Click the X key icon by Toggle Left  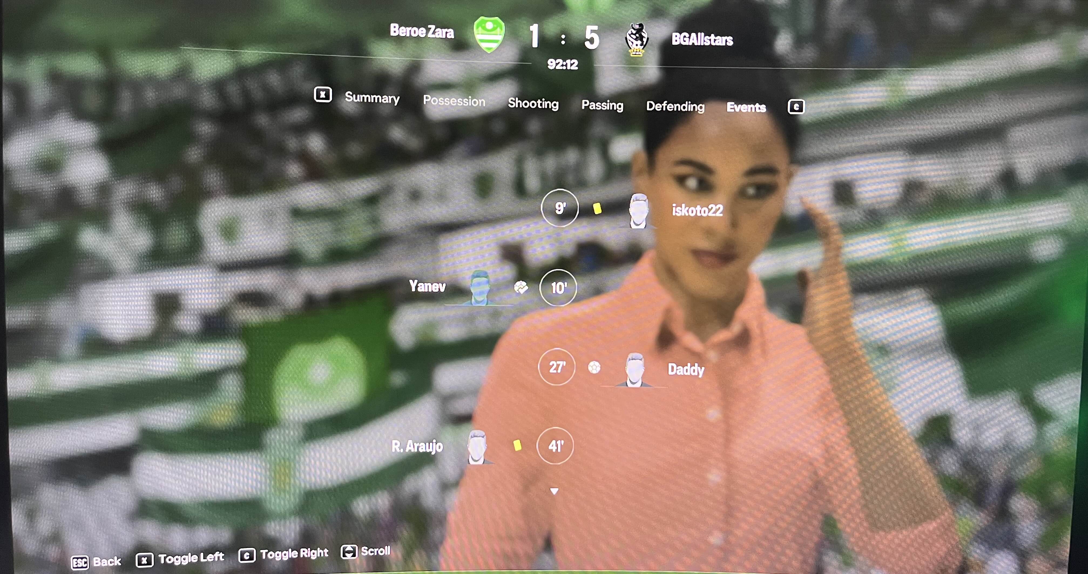144,560
